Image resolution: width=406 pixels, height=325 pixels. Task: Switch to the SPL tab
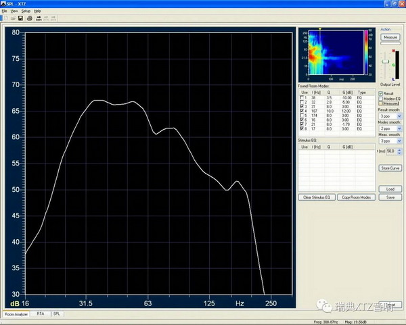(x=56, y=314)
